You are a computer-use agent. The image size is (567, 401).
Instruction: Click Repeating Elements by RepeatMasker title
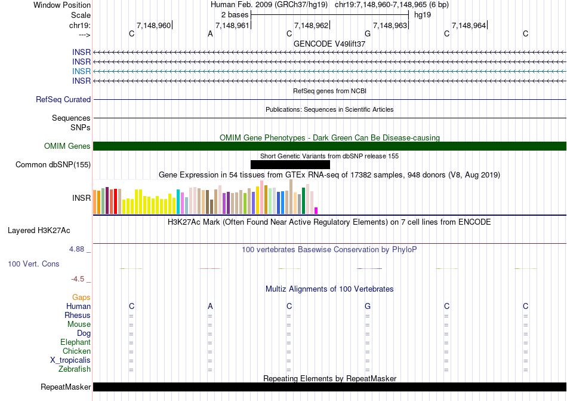329,378
